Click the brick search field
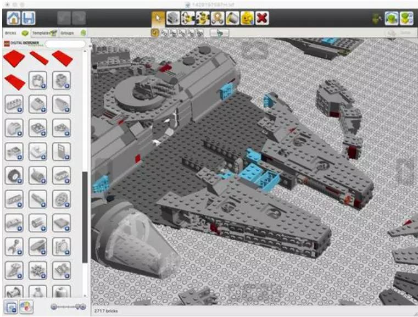Viewport: 418px width, 317px height. 65,44
